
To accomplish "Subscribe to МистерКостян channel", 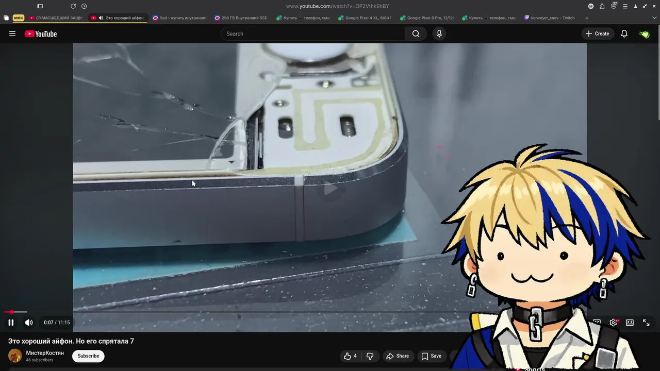I will [x=88, y=356].
